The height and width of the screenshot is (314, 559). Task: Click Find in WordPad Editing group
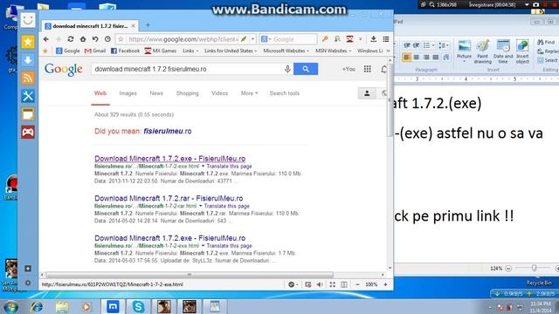(546, 43)
